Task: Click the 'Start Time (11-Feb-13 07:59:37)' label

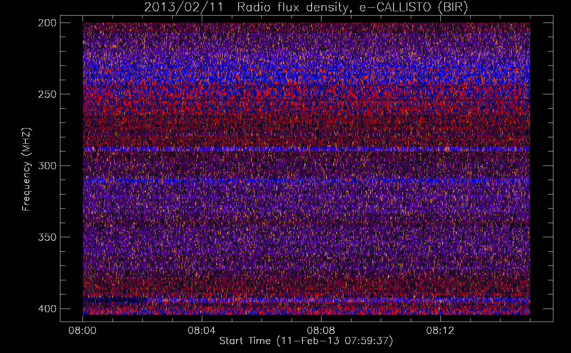Action: tap(306, 341)
